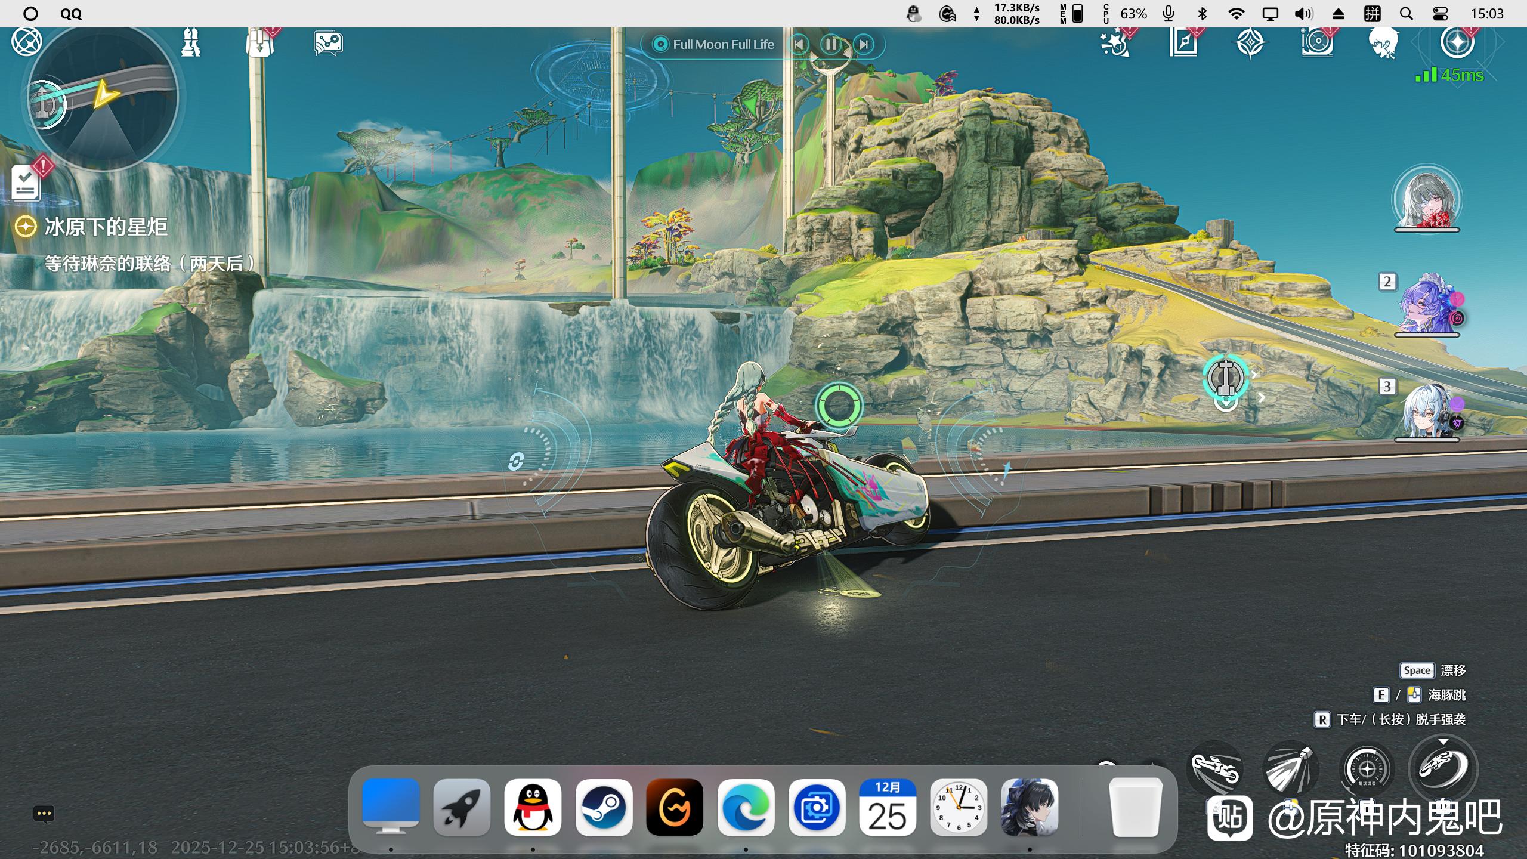Open the events party popper icon
The width and height of the screenshot is (1527, 859).
1115,44
